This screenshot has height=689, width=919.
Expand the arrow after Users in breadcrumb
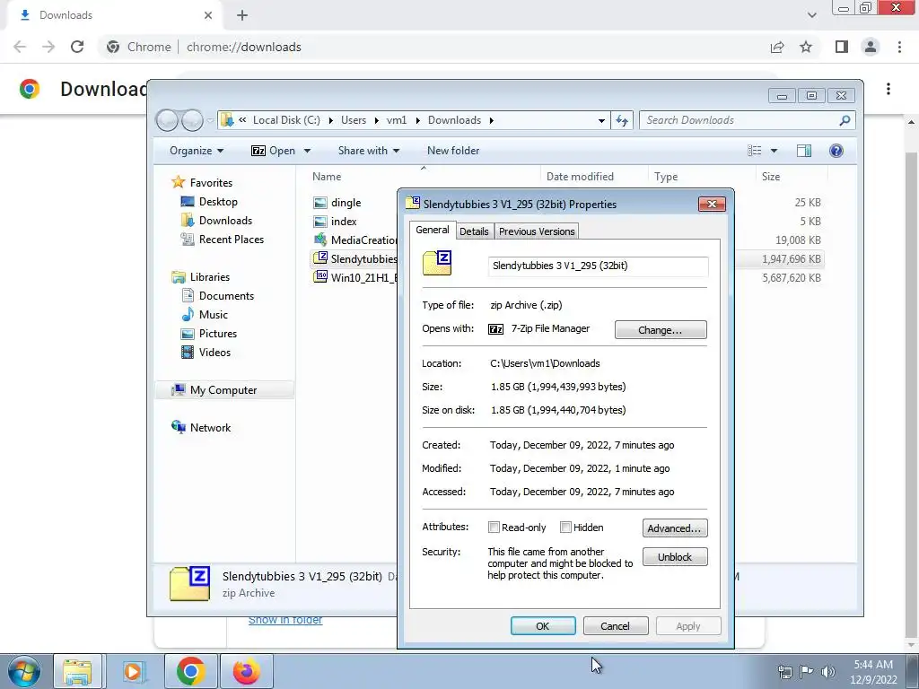click(x=376, y=120)
